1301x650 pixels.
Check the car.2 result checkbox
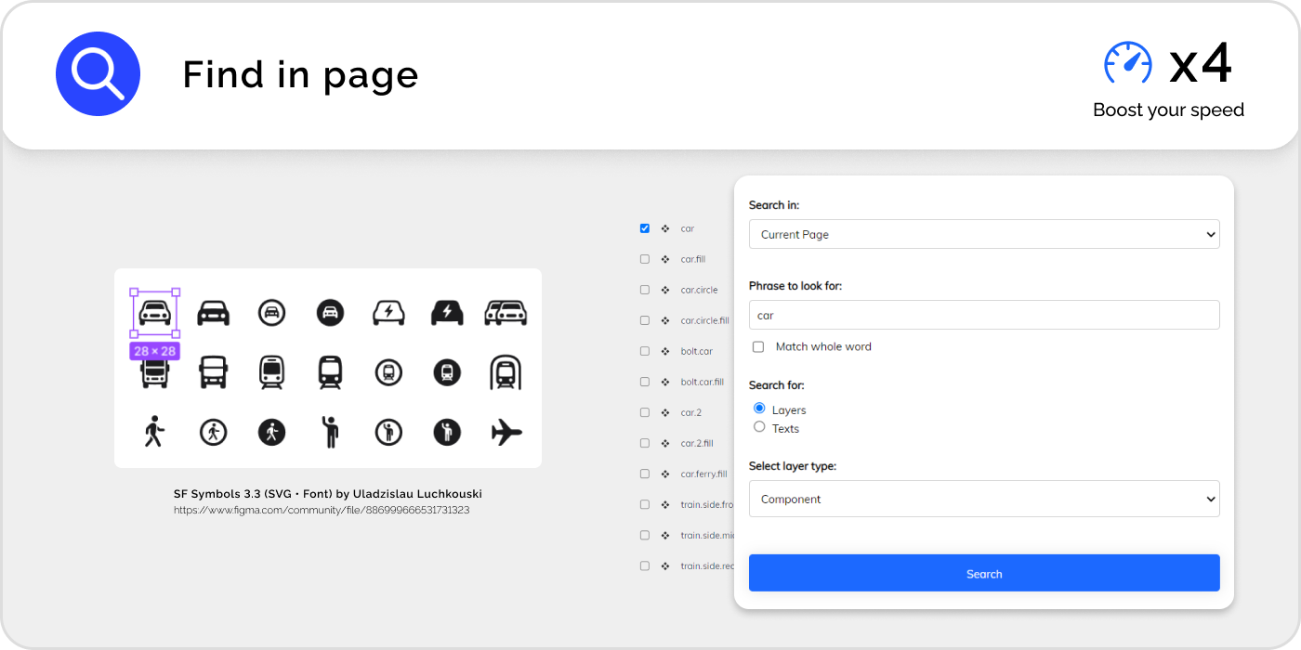(x=645, y=412)
